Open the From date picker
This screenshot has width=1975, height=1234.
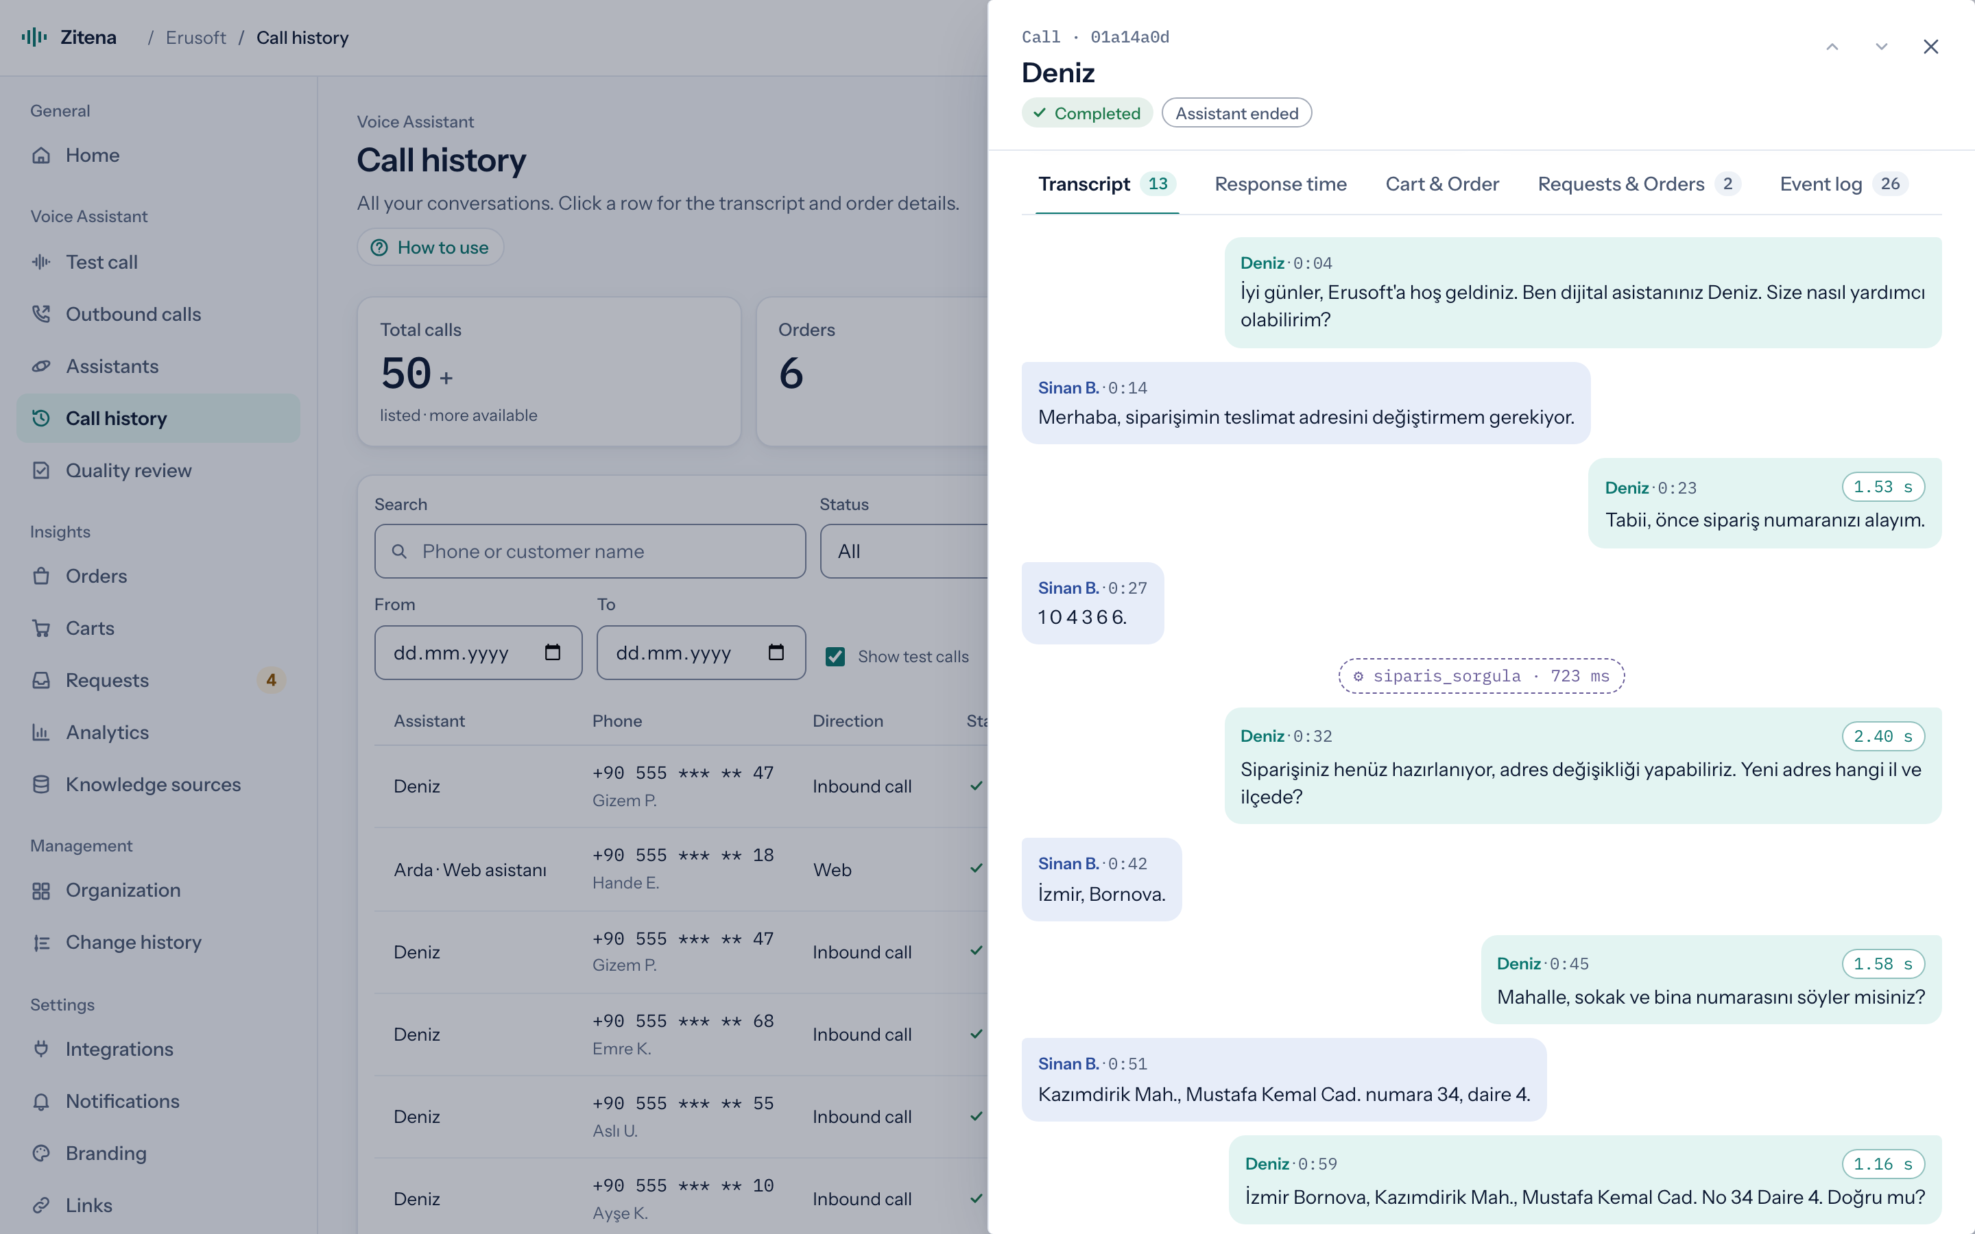pos(553,653)
